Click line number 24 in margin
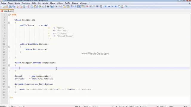Image resolution: width=191 pixels, height=107 pixels. (x=4, y=76)
